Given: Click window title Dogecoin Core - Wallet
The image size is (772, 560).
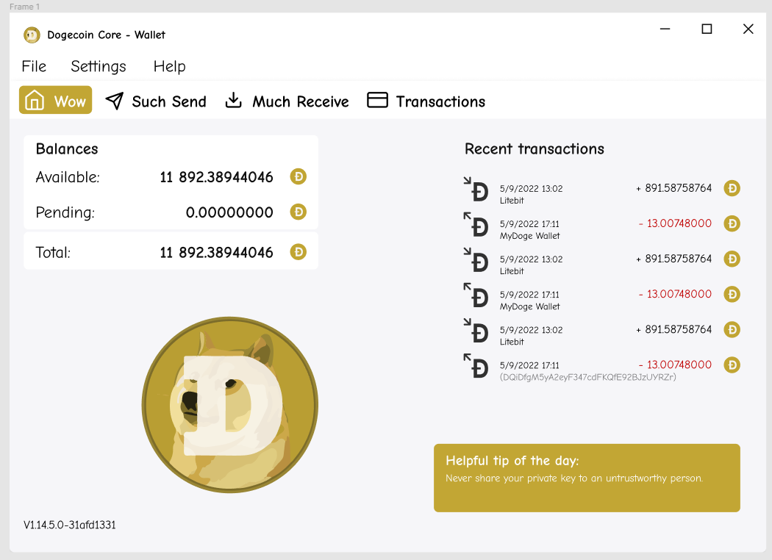Looking at the screenshot, I should (x=107, y=35).
